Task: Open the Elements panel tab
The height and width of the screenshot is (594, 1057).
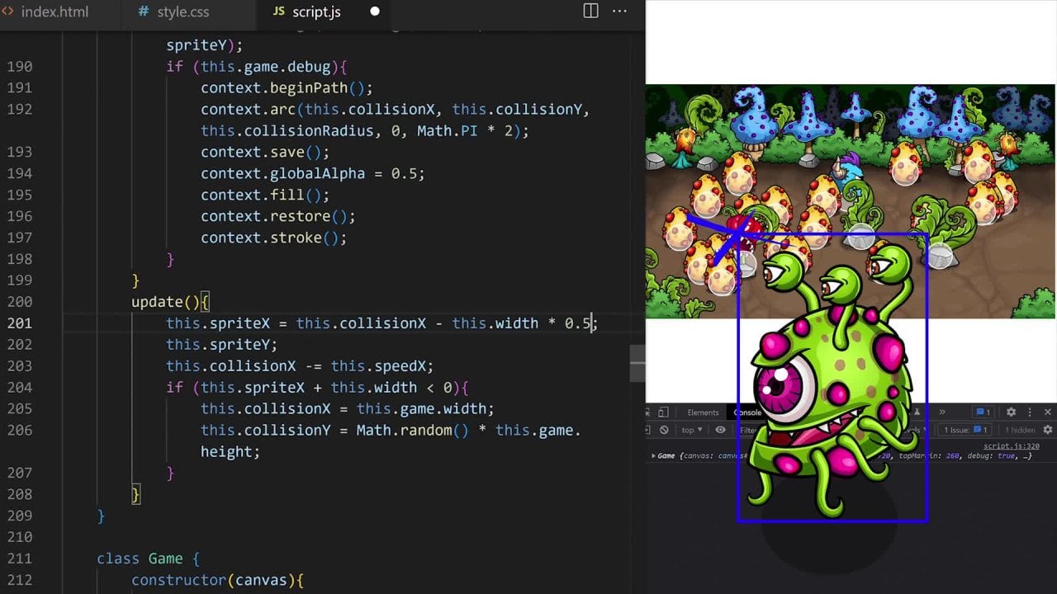Action: [x=703, y=412]
